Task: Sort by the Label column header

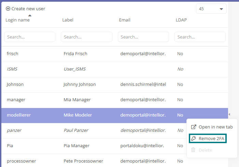Action: (68, 20)
